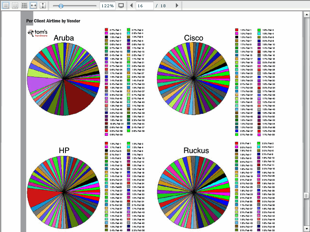Click the tom's hardware logo

(38, 33)
